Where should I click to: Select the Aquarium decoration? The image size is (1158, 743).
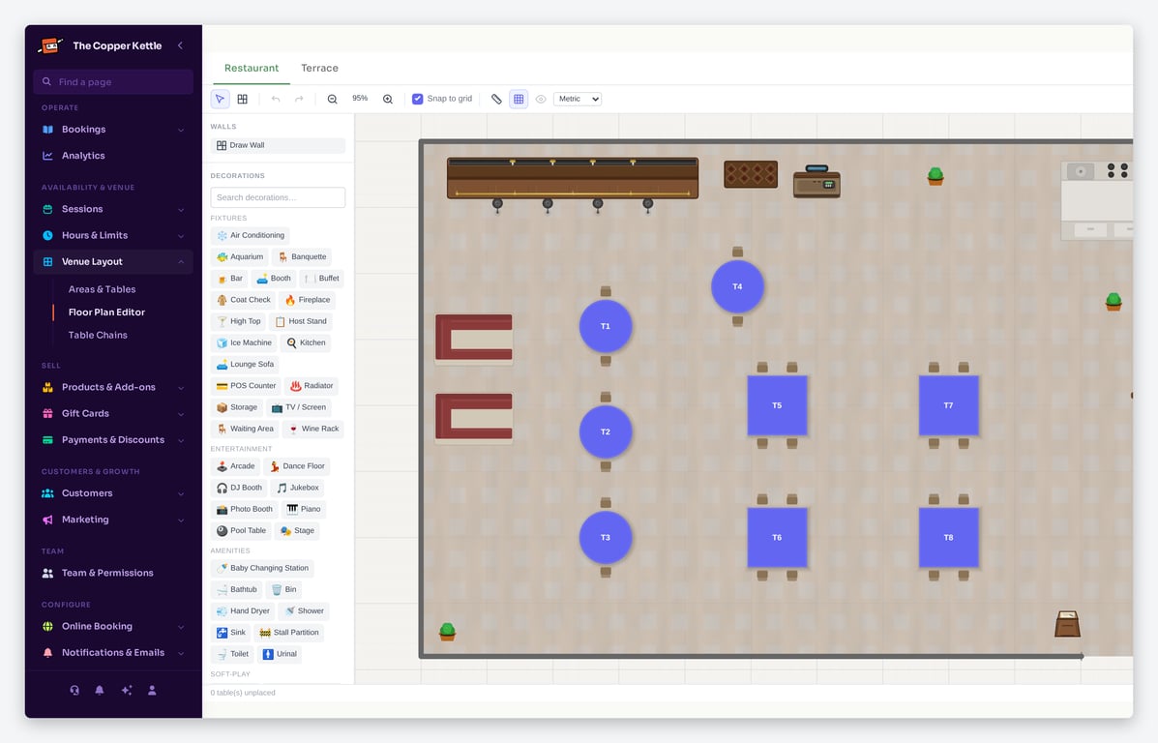click(x=240, y=257)
